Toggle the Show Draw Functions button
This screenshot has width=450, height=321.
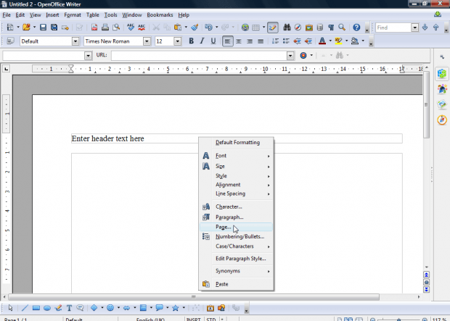pos(272,28)
